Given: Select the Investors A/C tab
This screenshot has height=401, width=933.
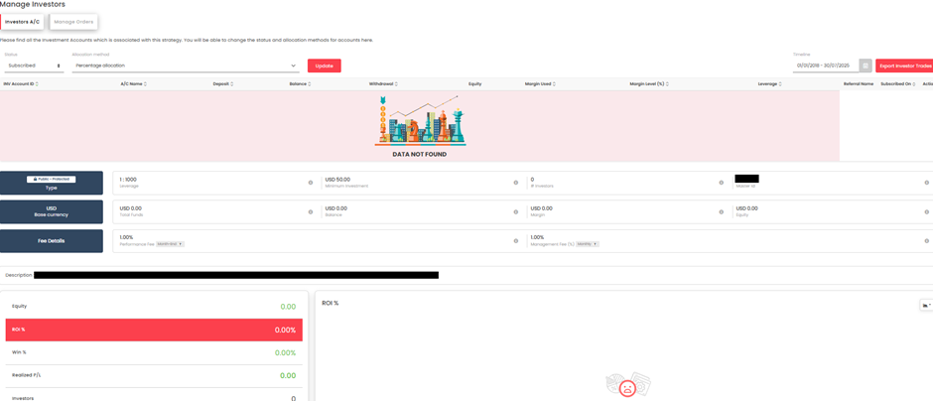Looking at the screenshot, I should coord(23,22).
